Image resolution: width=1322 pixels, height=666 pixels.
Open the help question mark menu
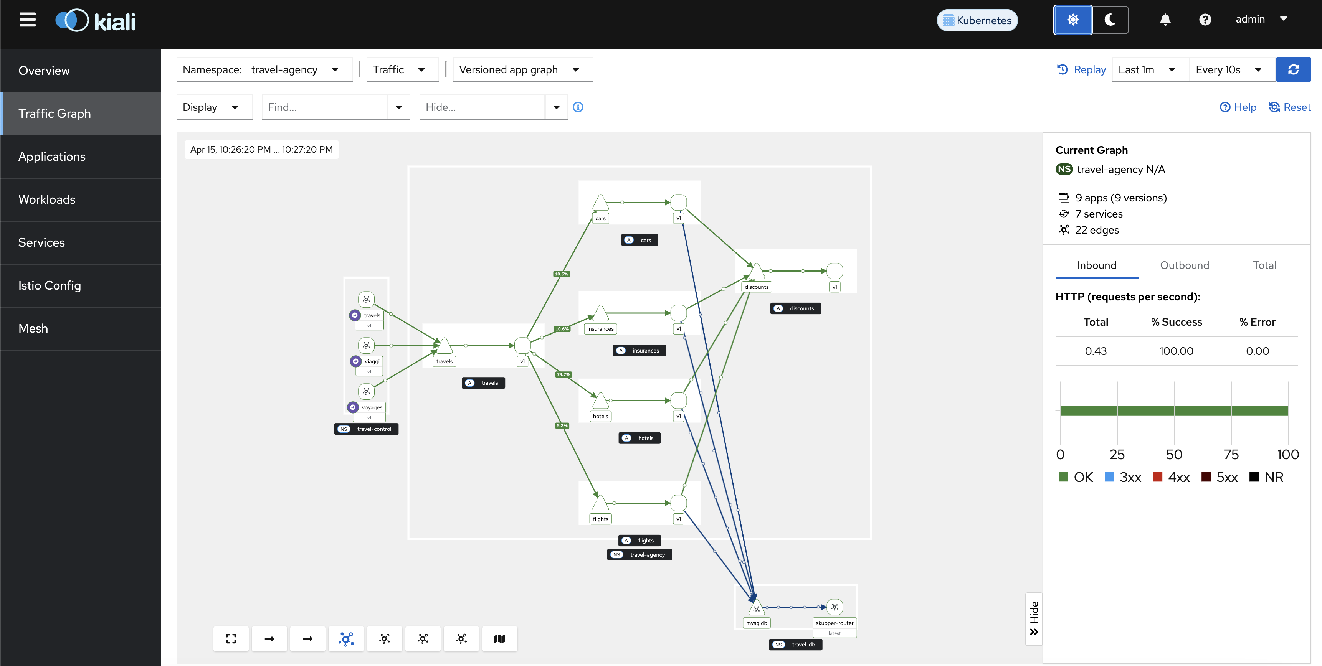point(1205,20)
